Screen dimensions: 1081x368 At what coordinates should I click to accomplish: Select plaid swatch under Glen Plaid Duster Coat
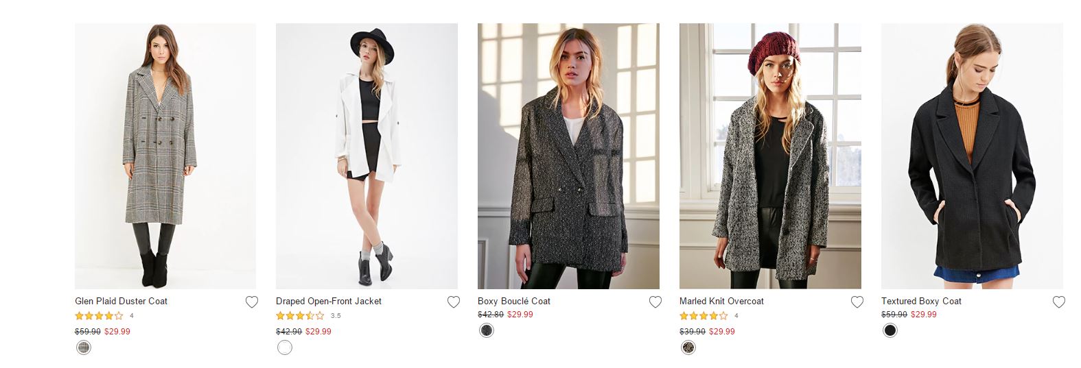[83, 347]
